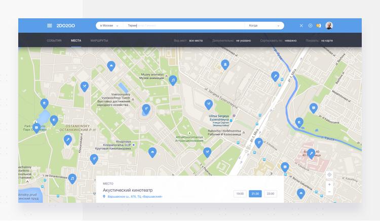Viewport: 380px width, 221px height.
Task: Switch to the «События» tab
Action: pos(54,40)
